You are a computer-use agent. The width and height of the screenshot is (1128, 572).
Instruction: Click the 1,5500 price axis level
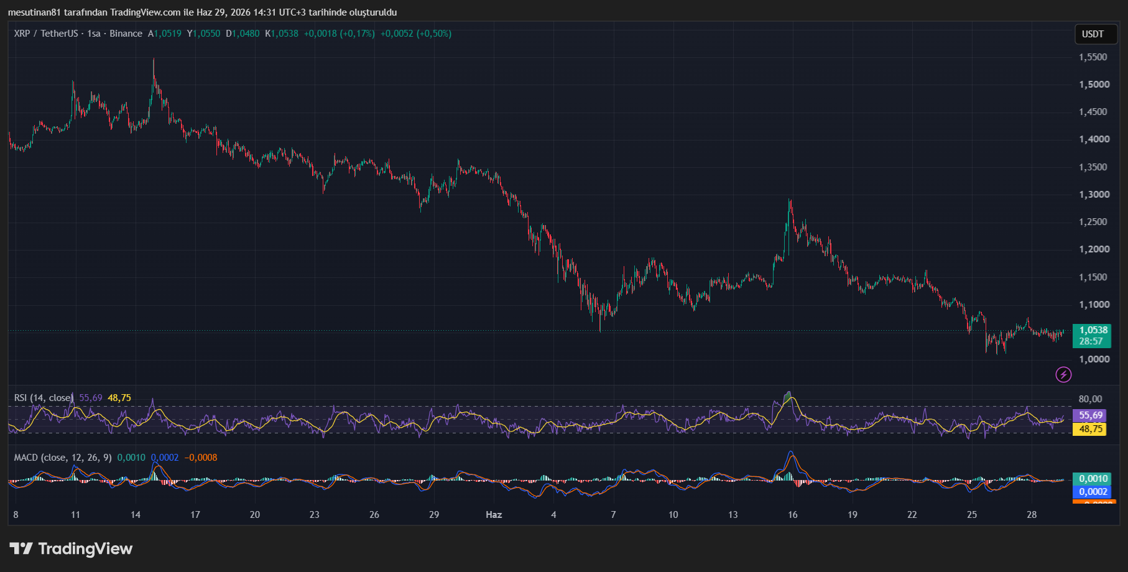(x=1093, y=57)
